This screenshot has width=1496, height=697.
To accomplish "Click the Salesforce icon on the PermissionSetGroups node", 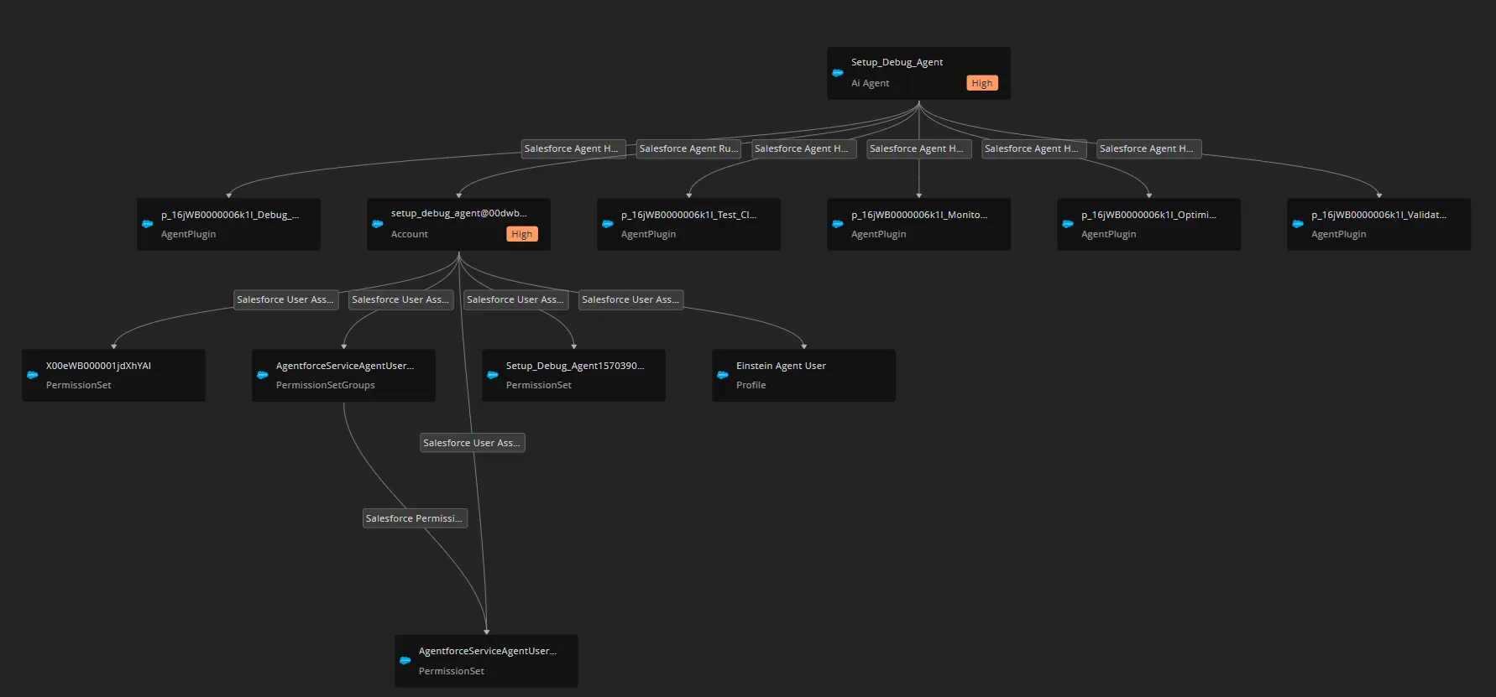I will [262, 375].
